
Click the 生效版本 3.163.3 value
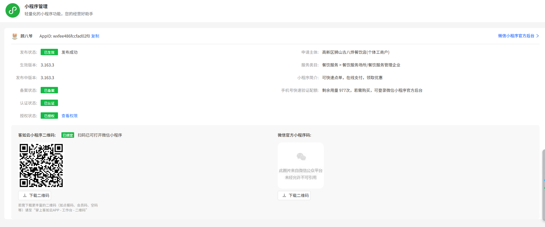pos(47,65)
